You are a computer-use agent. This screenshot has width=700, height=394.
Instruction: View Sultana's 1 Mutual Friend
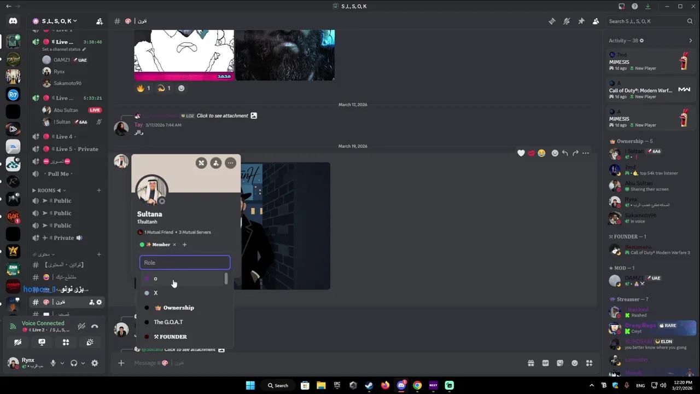pyautogui.click(x=159, y=232)
